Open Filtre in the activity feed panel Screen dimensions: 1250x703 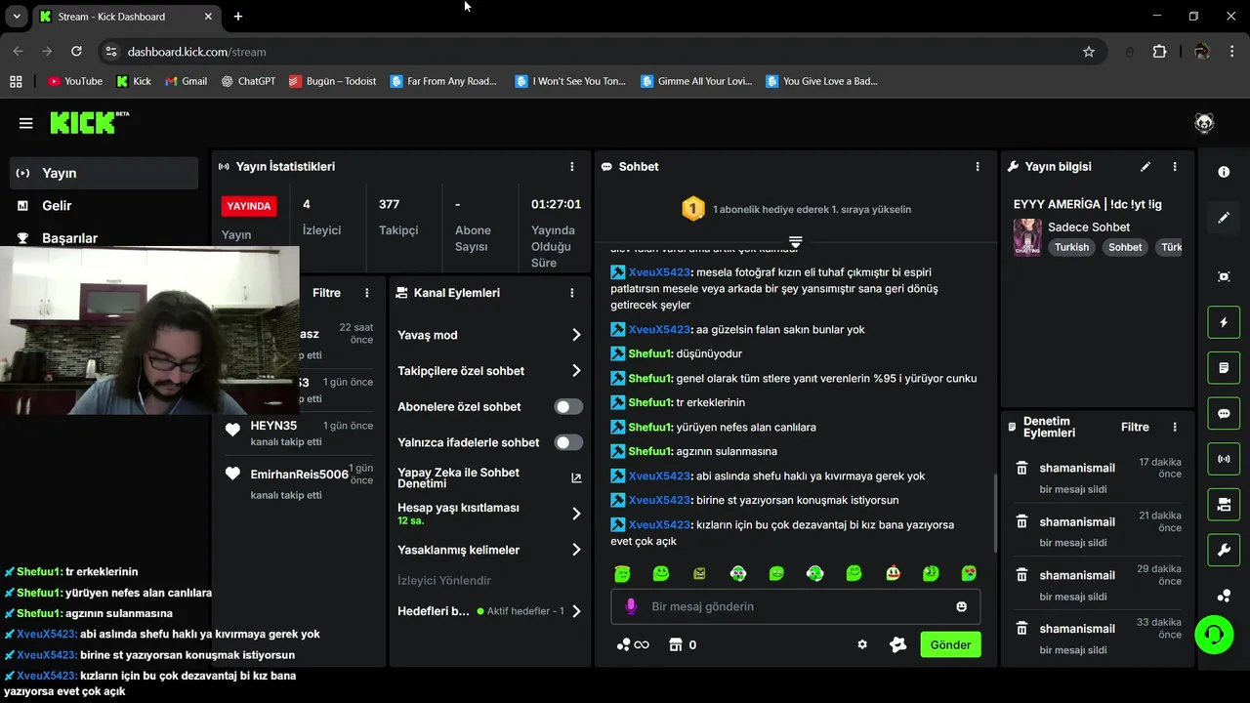point(326,293)
